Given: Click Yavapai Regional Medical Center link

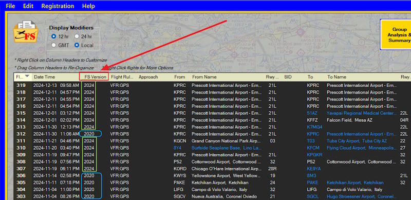Looking at the screenshot, I should (x=362, y=113).
